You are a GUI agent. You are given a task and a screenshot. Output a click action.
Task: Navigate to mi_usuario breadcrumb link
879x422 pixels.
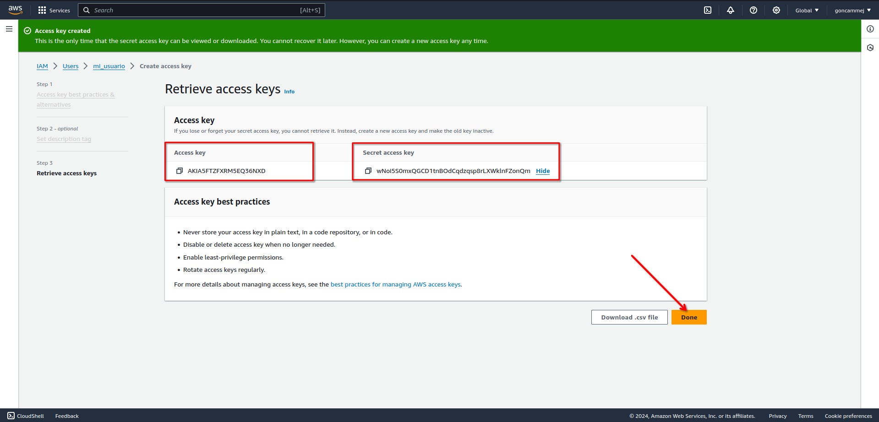109,66
